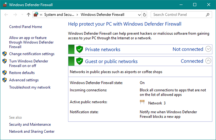Click the breadcrumb chevrons before System and Security
Viewport: 216px width, 140px height.
pyautogui.click(x=41, y=15)
